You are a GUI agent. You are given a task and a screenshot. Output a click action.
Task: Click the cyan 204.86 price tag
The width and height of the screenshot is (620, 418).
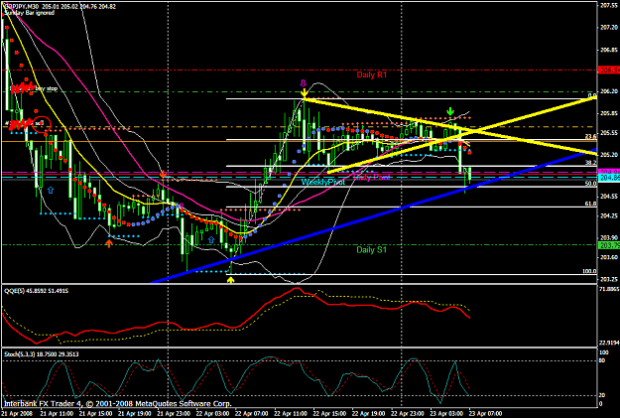click(609, 178)
